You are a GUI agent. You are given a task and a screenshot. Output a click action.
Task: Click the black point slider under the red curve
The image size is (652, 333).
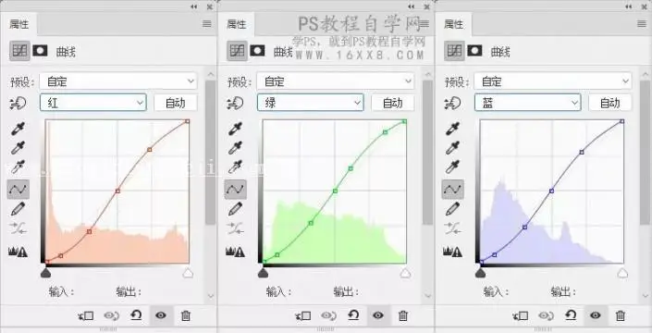[45, 273]
